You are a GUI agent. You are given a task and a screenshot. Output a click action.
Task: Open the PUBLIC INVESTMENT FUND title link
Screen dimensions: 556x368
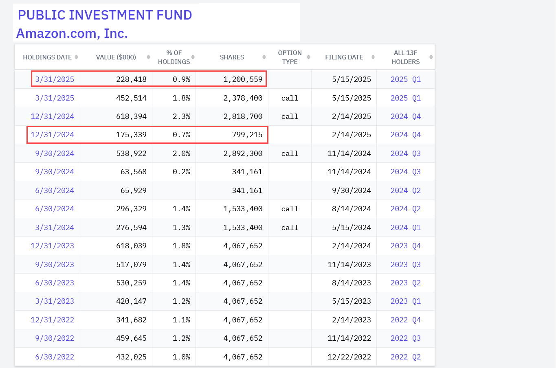point(105,15)
